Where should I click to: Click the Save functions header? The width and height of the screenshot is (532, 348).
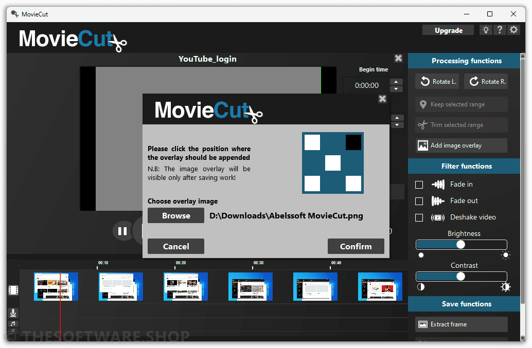(464, 304)
